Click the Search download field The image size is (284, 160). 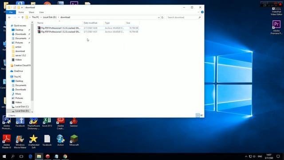(184, 17)
